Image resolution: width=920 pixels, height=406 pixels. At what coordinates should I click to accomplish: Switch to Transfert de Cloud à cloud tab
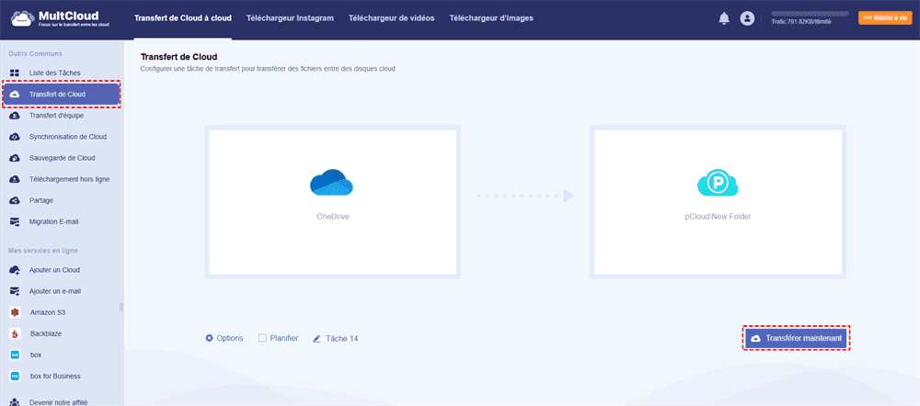point(182,18)
